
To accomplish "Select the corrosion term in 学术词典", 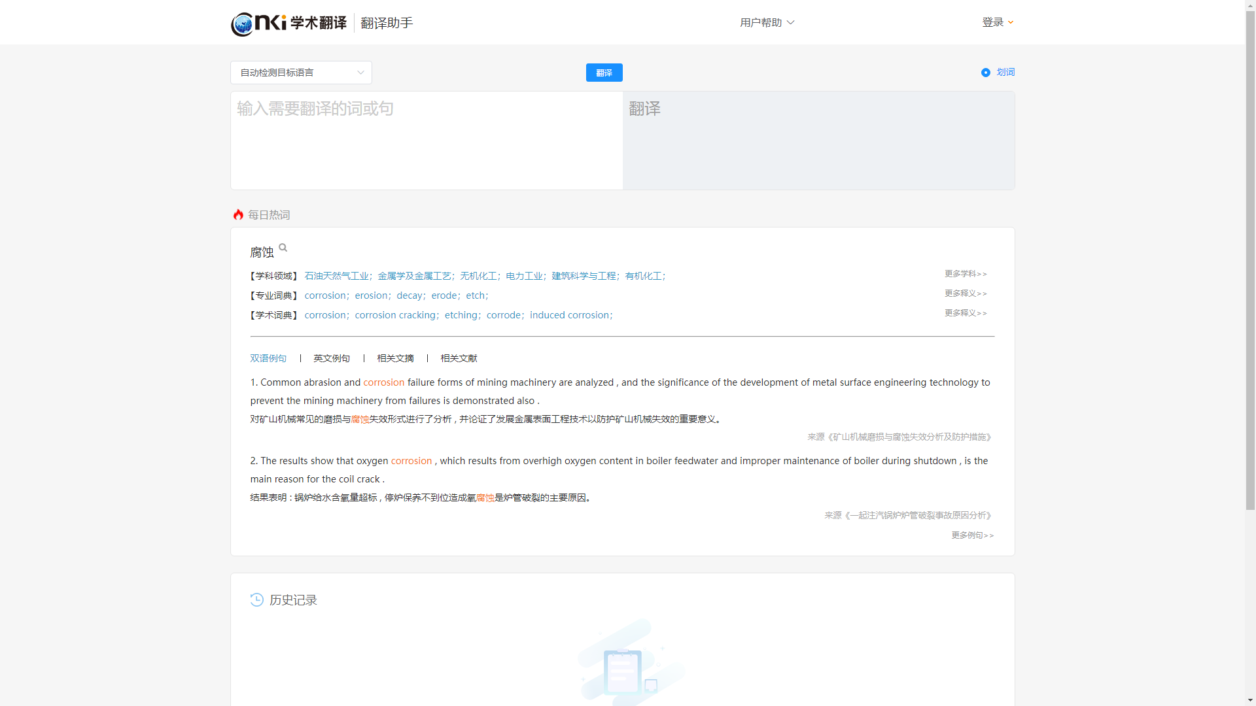I will click(325, 314).
